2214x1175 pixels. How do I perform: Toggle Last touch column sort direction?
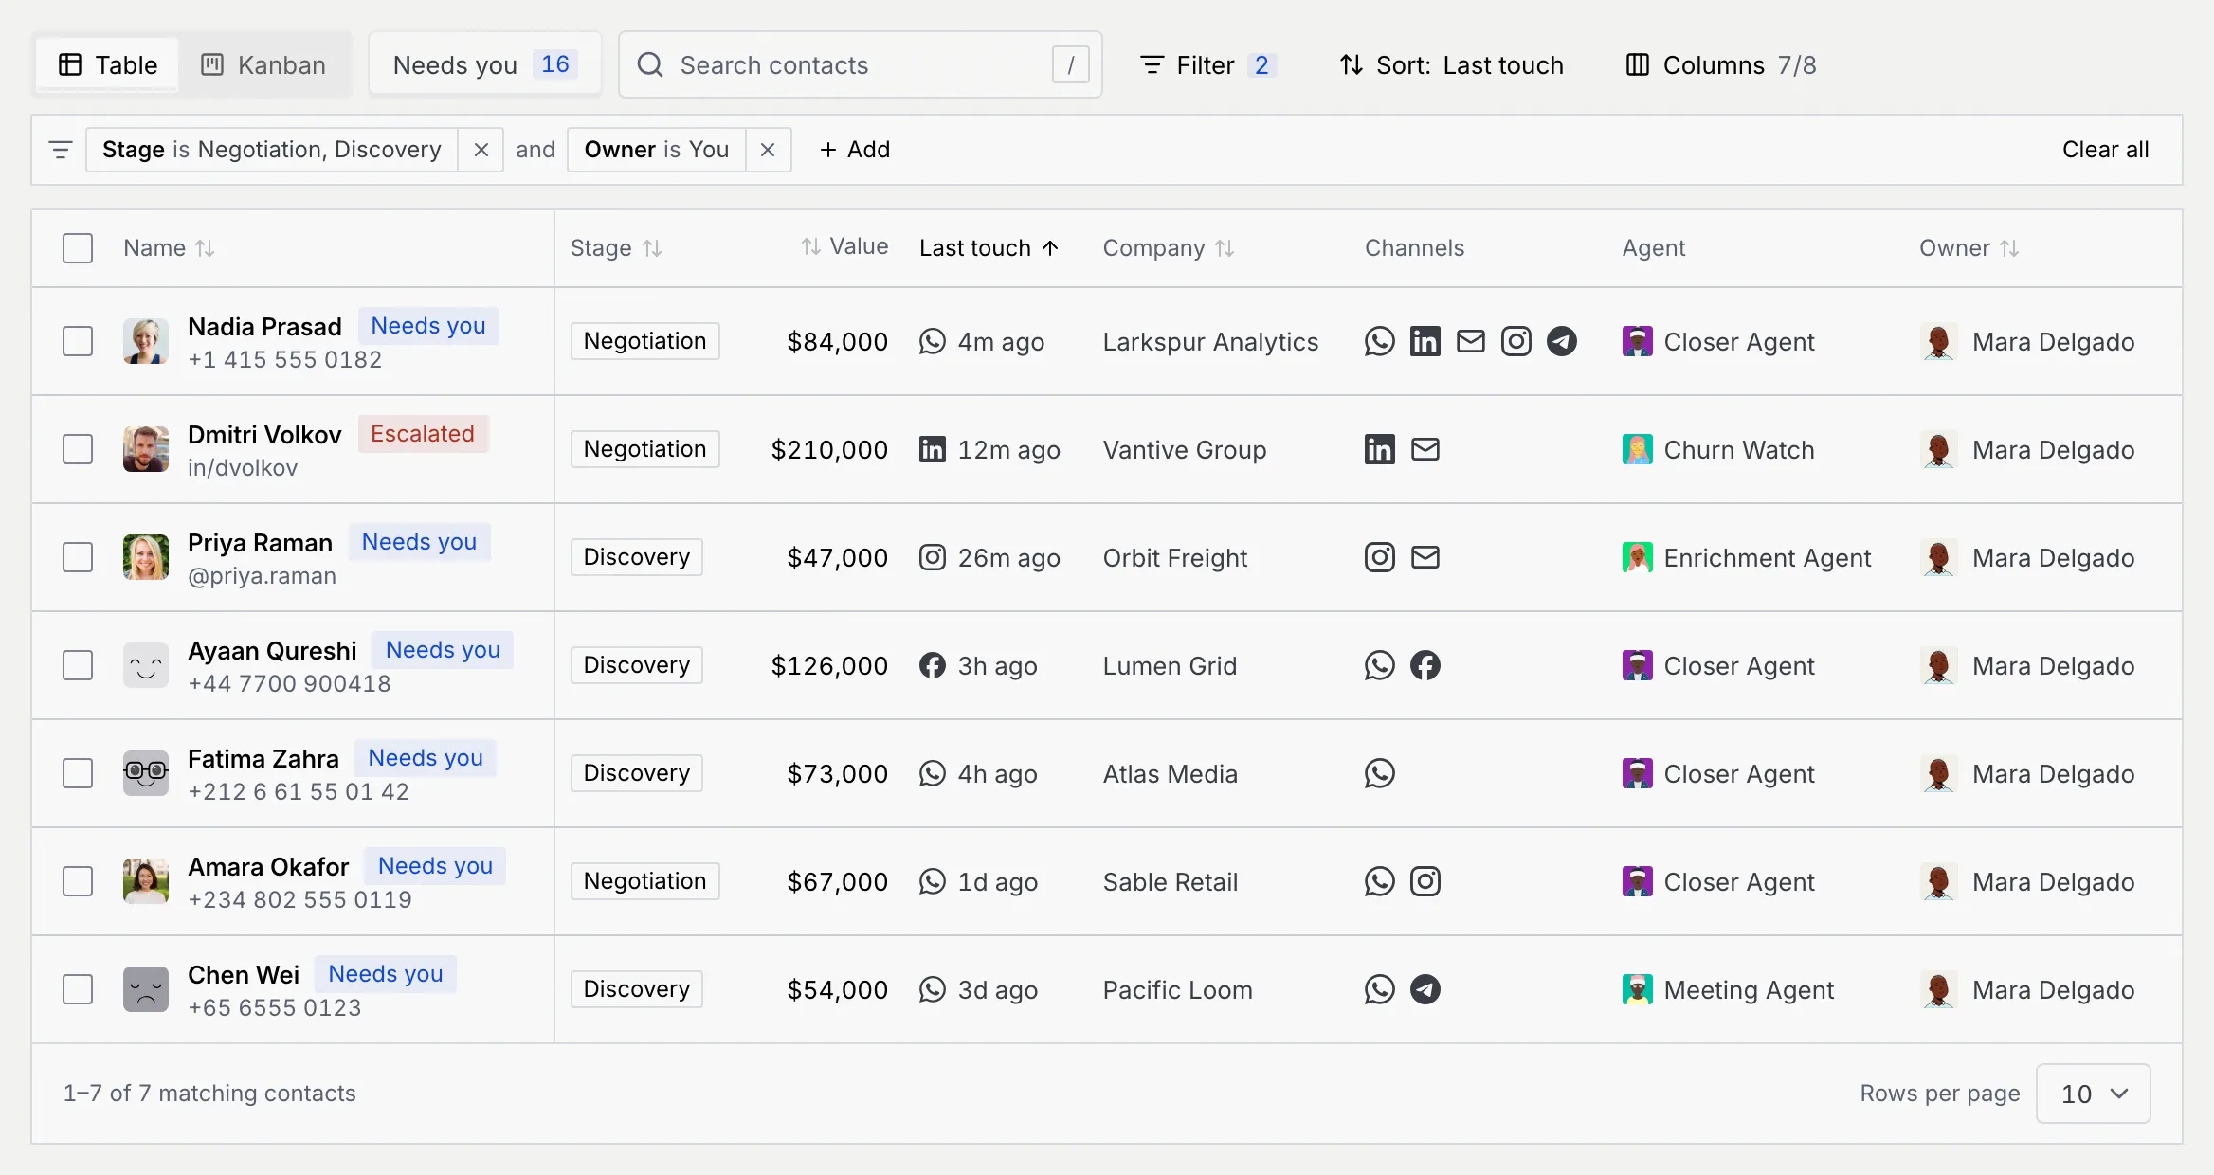[x=989, y=248]
